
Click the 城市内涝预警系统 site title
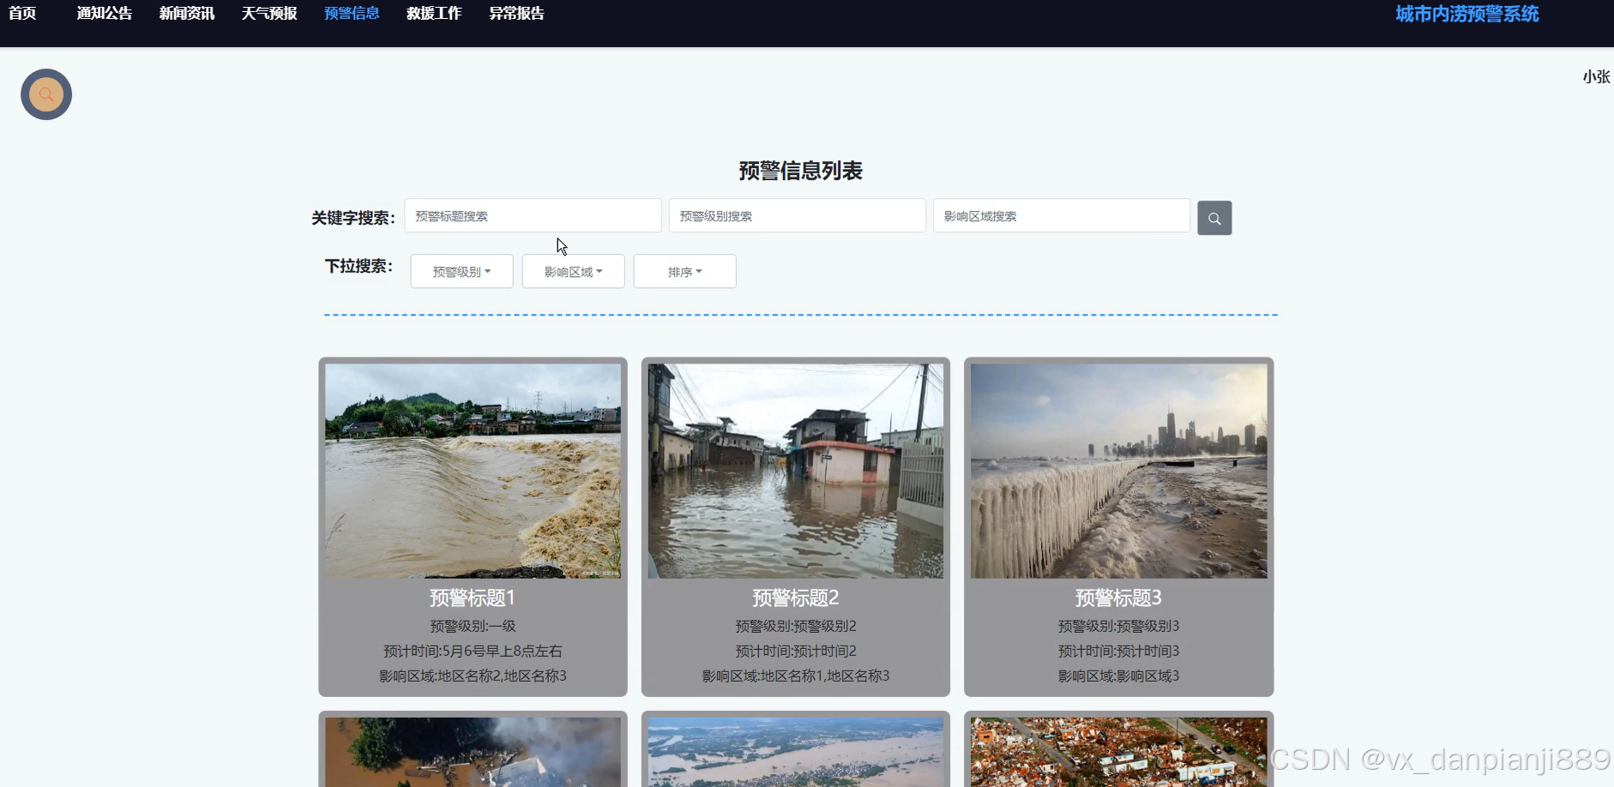coord(1466,15)
